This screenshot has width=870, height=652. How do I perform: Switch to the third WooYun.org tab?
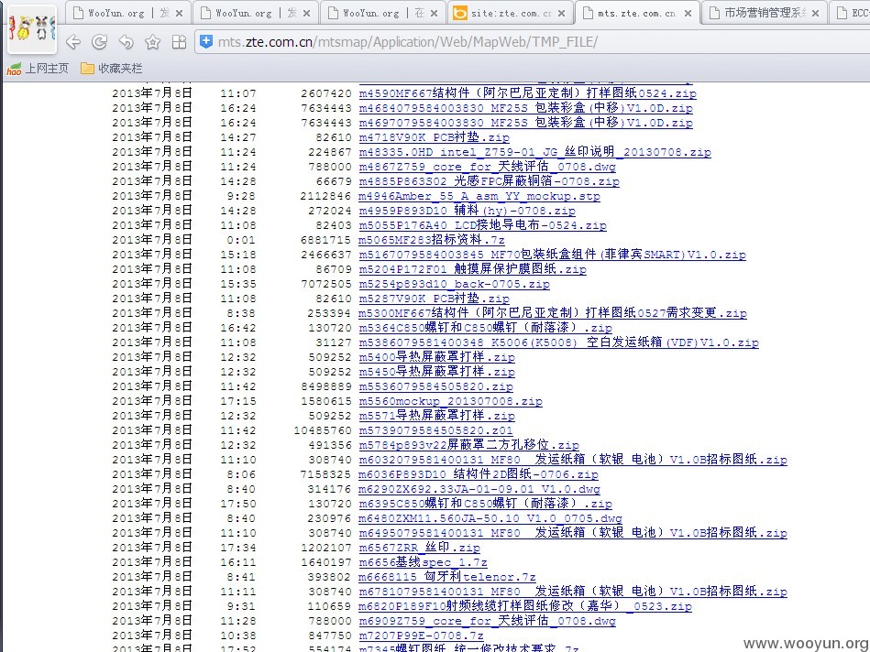click(x=383, y=13)
